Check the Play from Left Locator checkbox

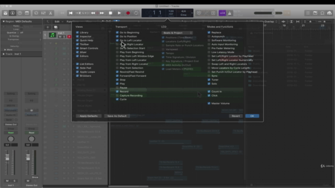tap(117, 60)
